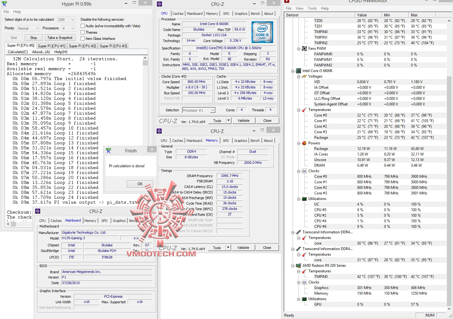Enable the Audio service checkbox
Viewport: 453px width, 319px height.
click(x=83, y=26)
